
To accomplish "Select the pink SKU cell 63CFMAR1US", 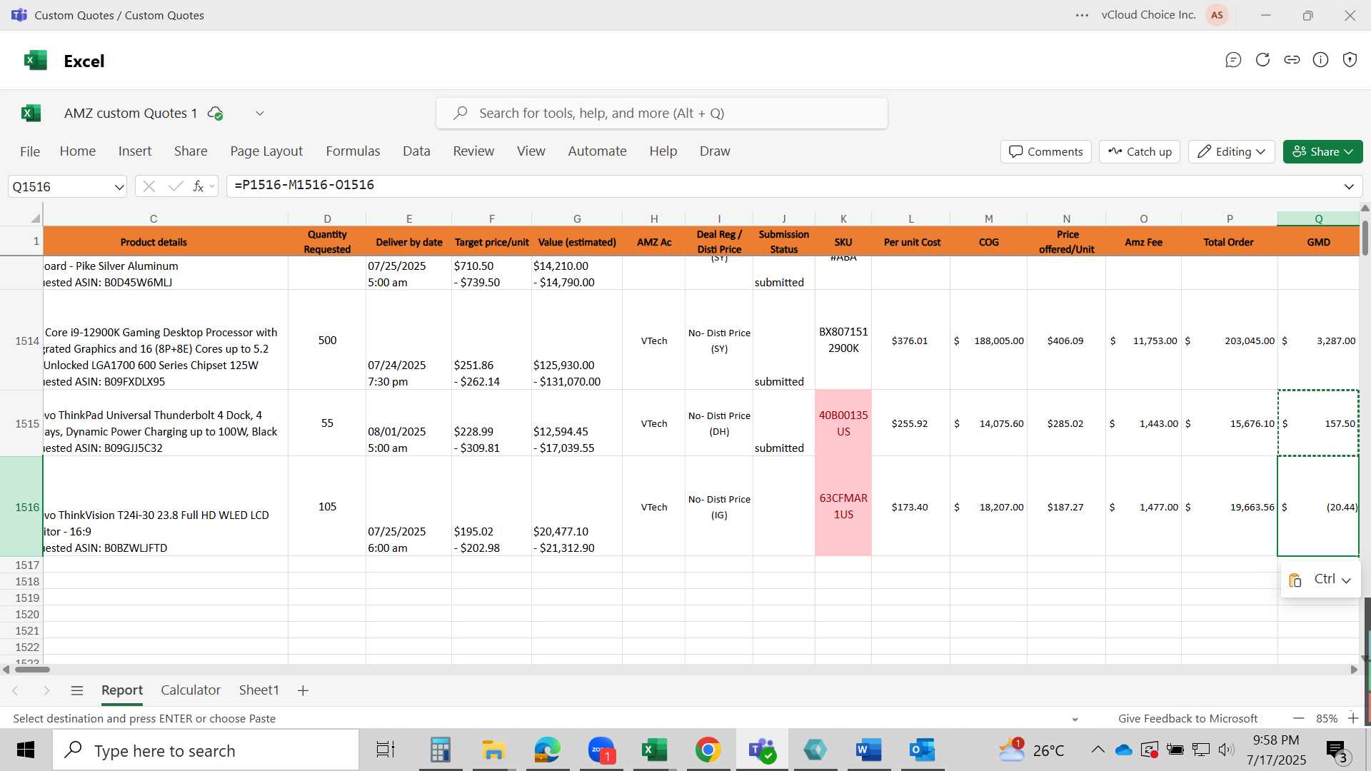I will (x=843, y=506).
